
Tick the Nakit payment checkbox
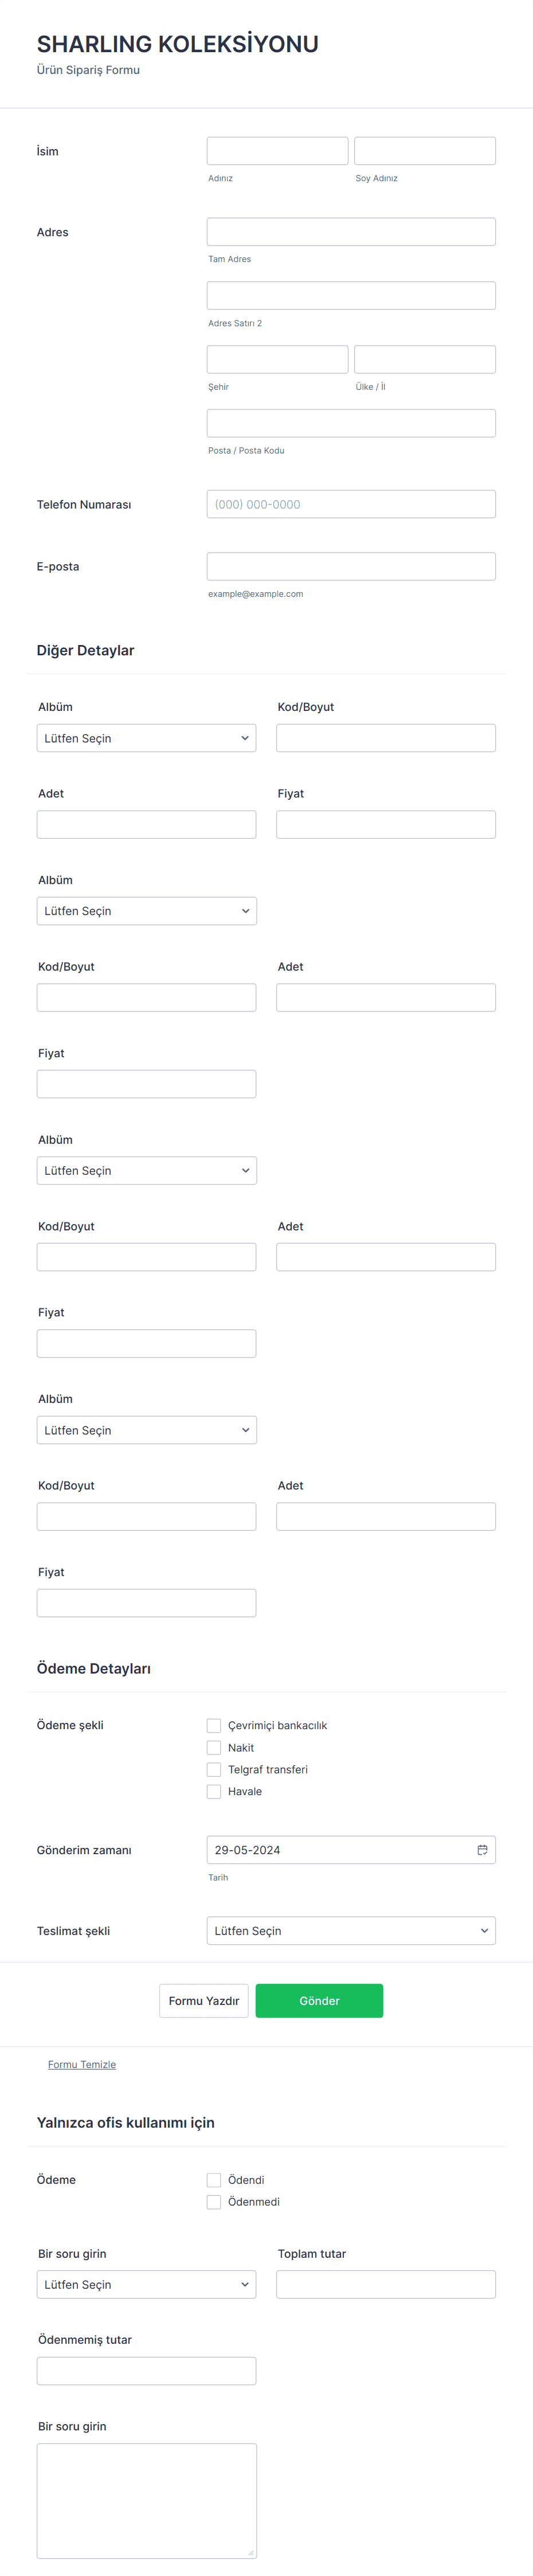(214, 1747)
